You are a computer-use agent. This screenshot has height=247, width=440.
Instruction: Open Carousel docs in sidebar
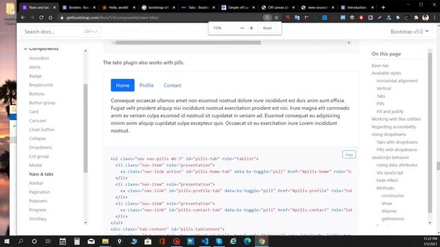coord(38,121)
